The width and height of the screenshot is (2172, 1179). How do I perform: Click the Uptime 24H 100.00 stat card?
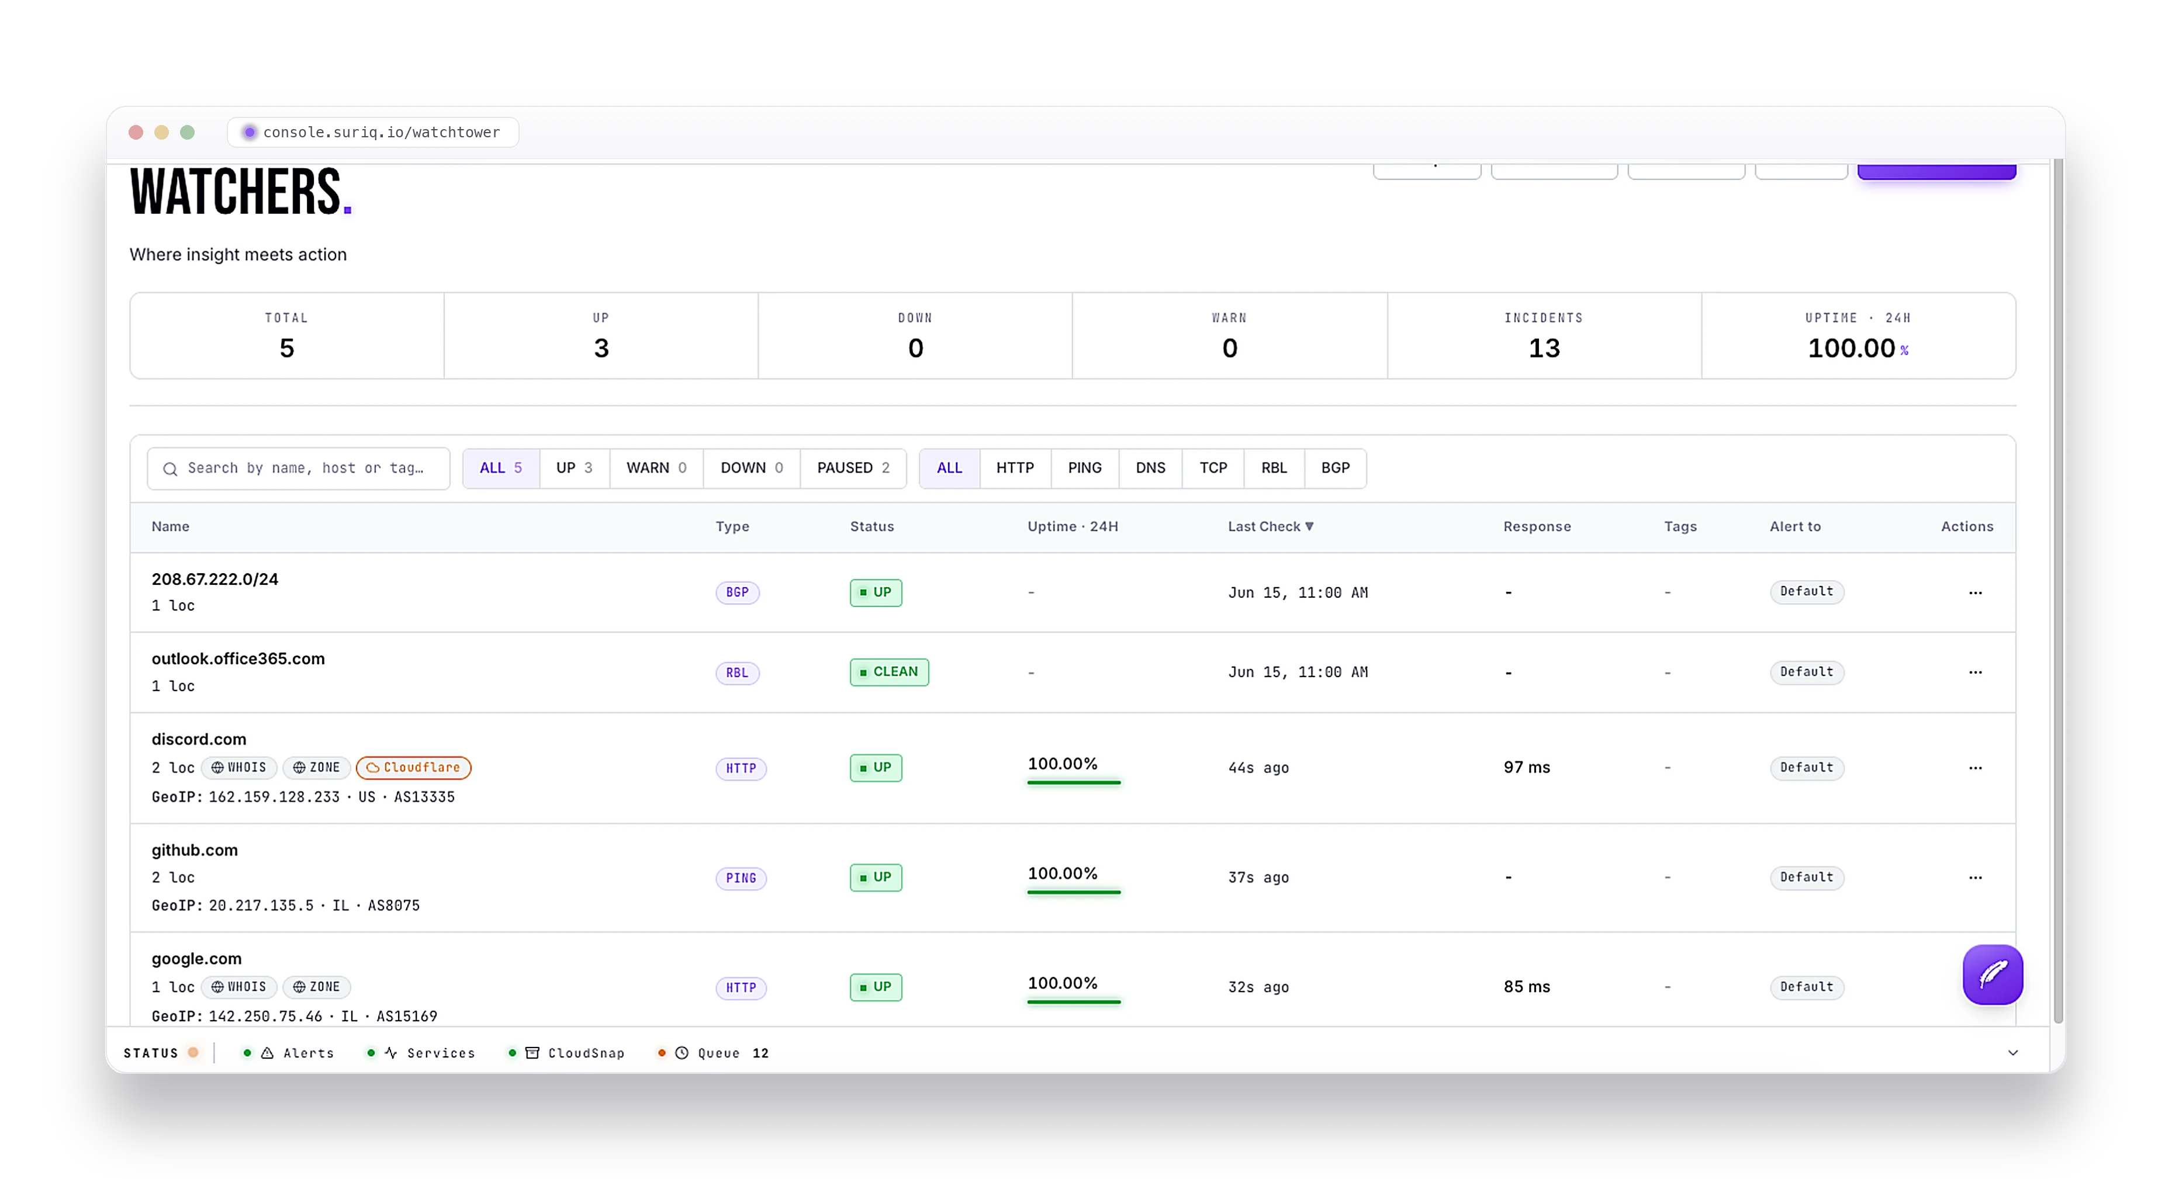point(1858,337)
